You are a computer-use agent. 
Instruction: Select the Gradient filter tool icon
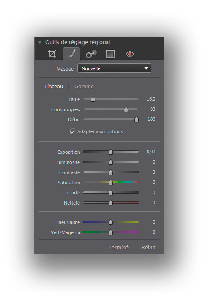110,54
